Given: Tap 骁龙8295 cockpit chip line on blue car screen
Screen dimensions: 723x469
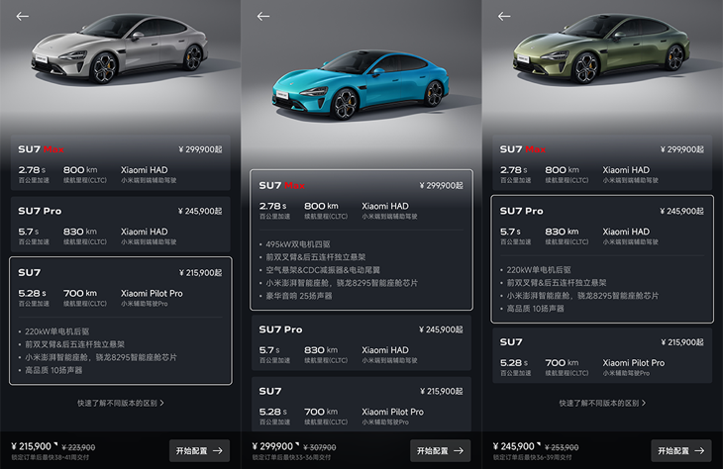Looking at the screenshot, I should [342, 283].
